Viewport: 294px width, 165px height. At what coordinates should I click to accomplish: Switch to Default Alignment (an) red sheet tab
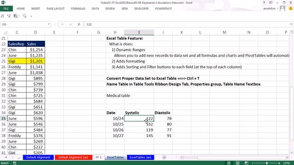point(73,157)
